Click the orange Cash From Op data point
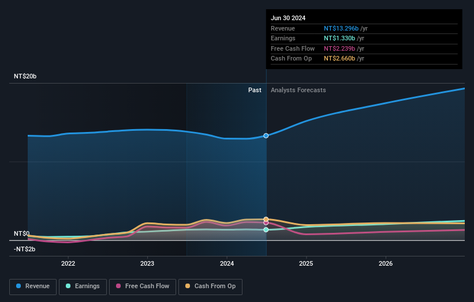 tap(266, 220)
